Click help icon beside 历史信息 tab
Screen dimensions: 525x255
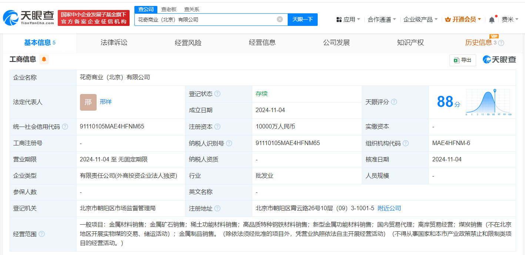coord(501,43)
